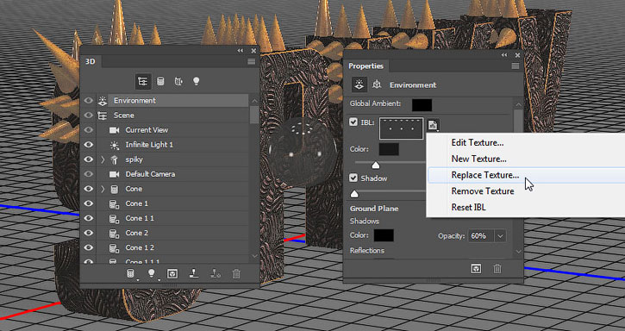
Task: Click cancel print icon in 3D panel footer
Action: click(x=216, y=273)
